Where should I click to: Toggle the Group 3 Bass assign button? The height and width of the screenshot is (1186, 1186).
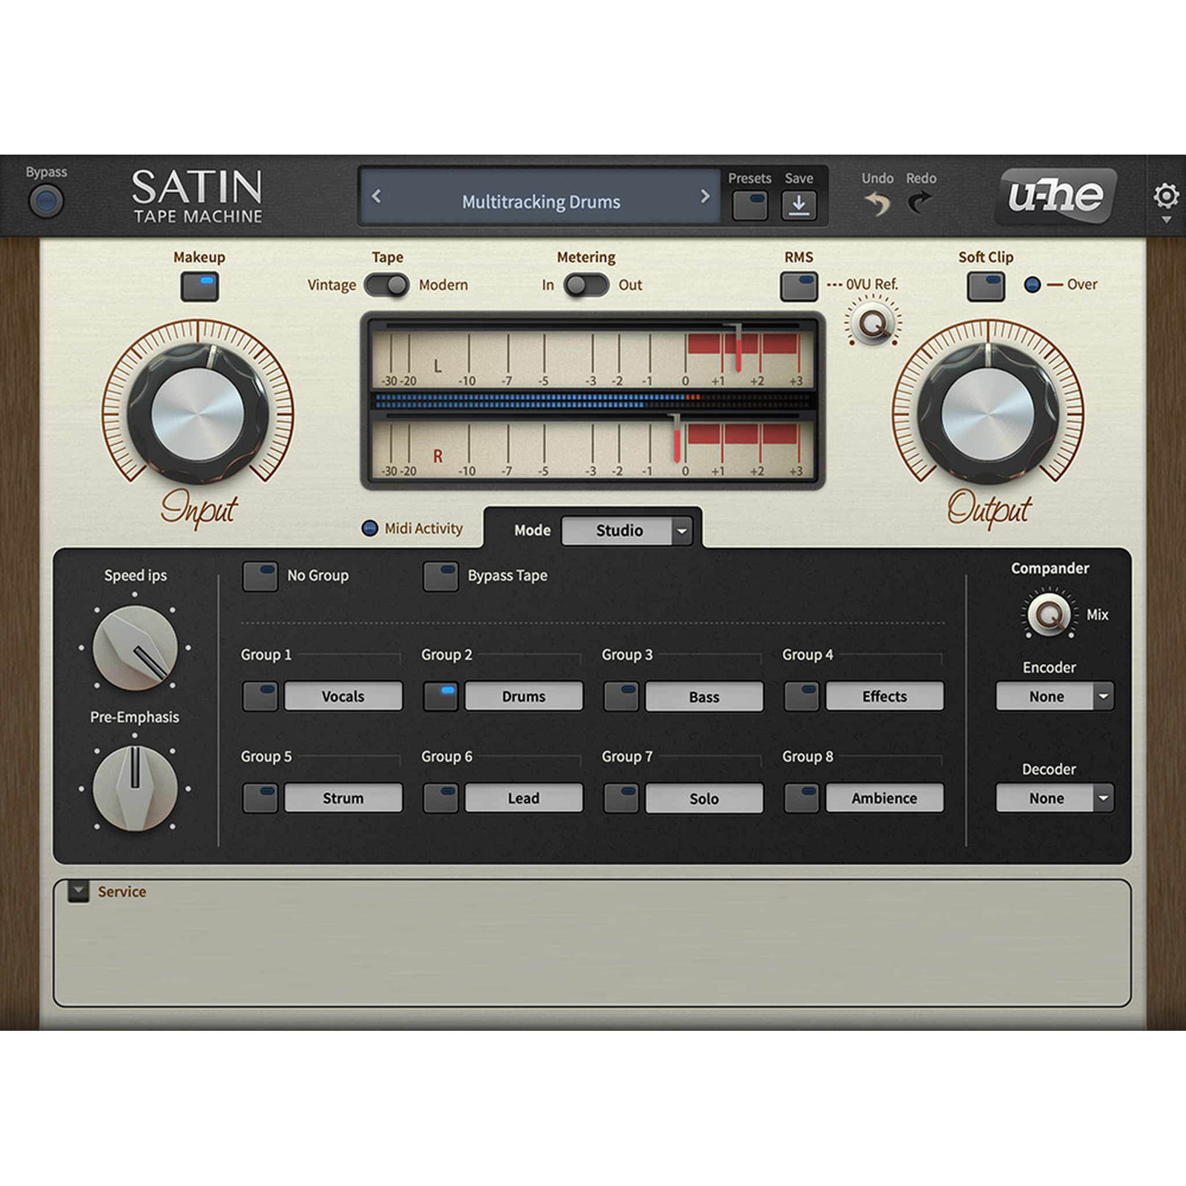[621, 696]
